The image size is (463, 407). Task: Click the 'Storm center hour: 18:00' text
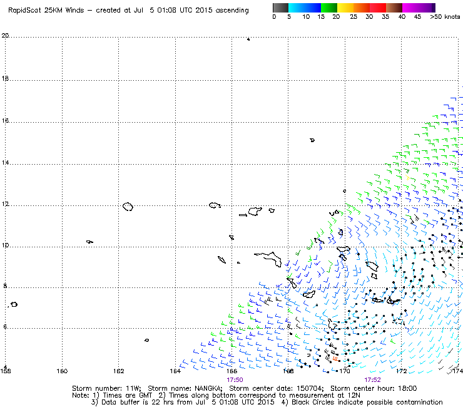coord(374,388)
